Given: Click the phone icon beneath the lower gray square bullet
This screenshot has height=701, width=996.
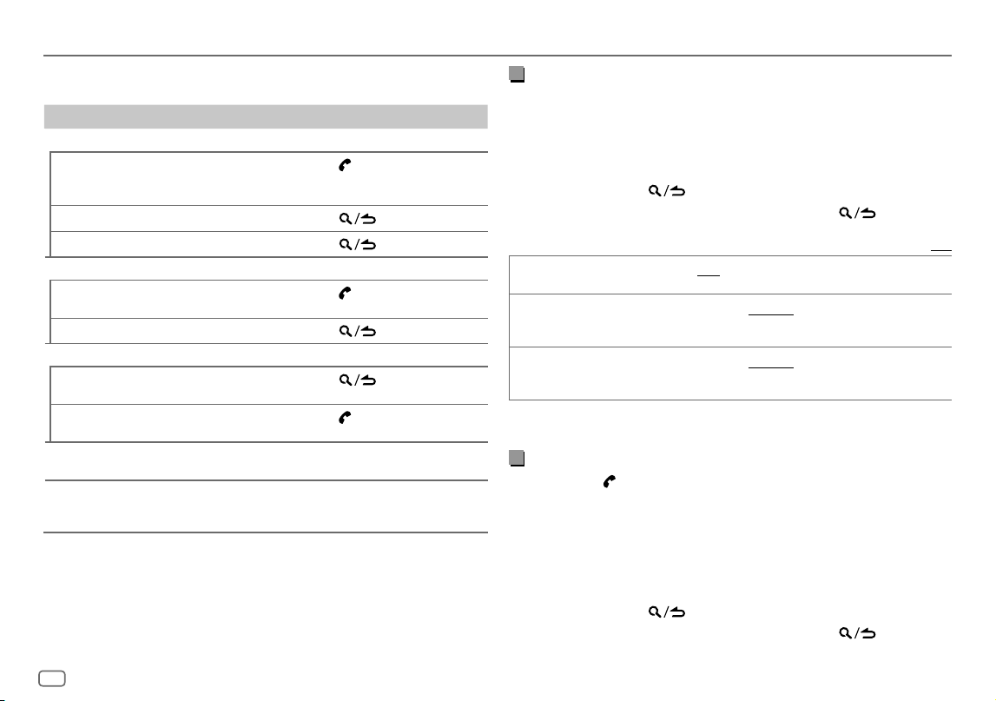Looking at the screenshot, I should coord(610,482).
